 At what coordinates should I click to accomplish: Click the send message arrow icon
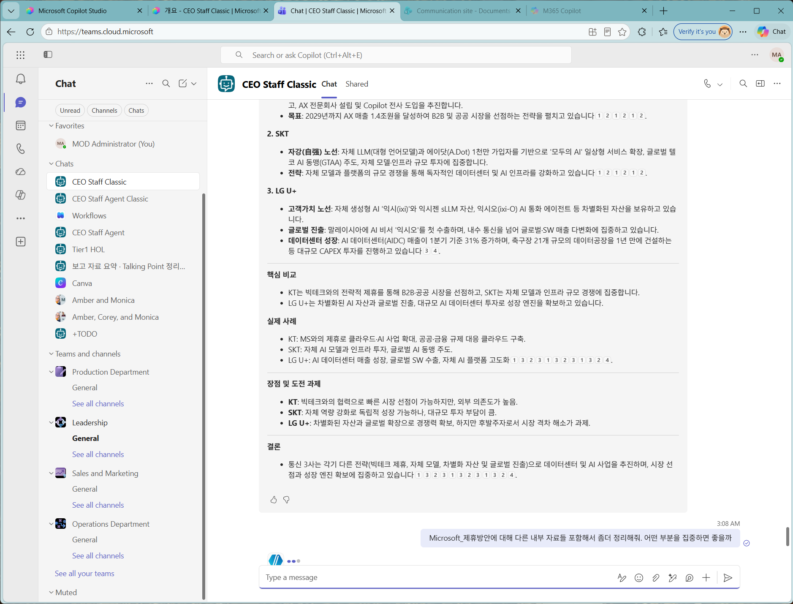pyautogui.click(x=728, y=578)
